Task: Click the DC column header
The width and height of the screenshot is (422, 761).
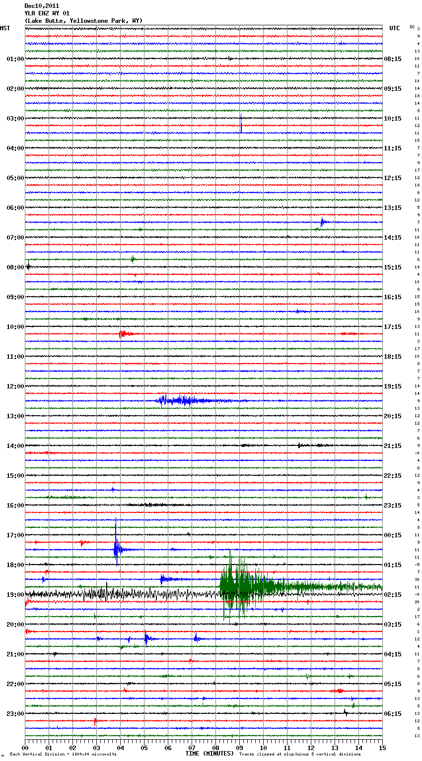Action: (x=412, y=27)
